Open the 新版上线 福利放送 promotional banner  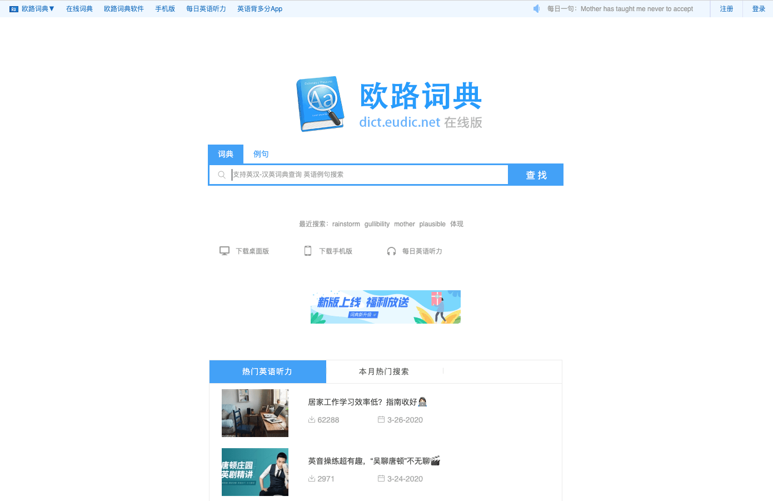pos(386,307)
